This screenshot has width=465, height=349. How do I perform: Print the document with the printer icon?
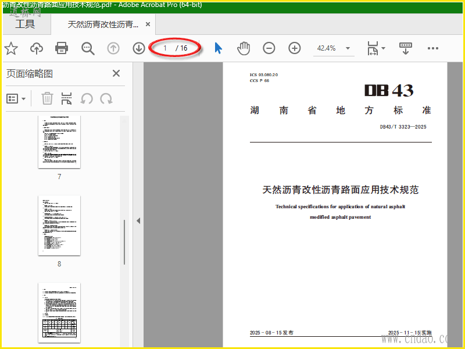click(x=62, y=48)
